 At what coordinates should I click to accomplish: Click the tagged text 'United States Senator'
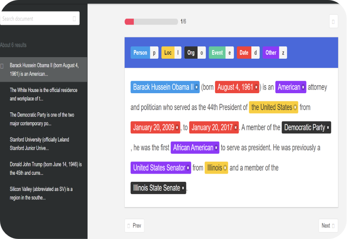(159, 168)
